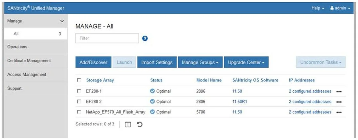This screenshot has height=140, width=358.
Task: Sort by SANtricity OS Software header
Action: point(255,80)
